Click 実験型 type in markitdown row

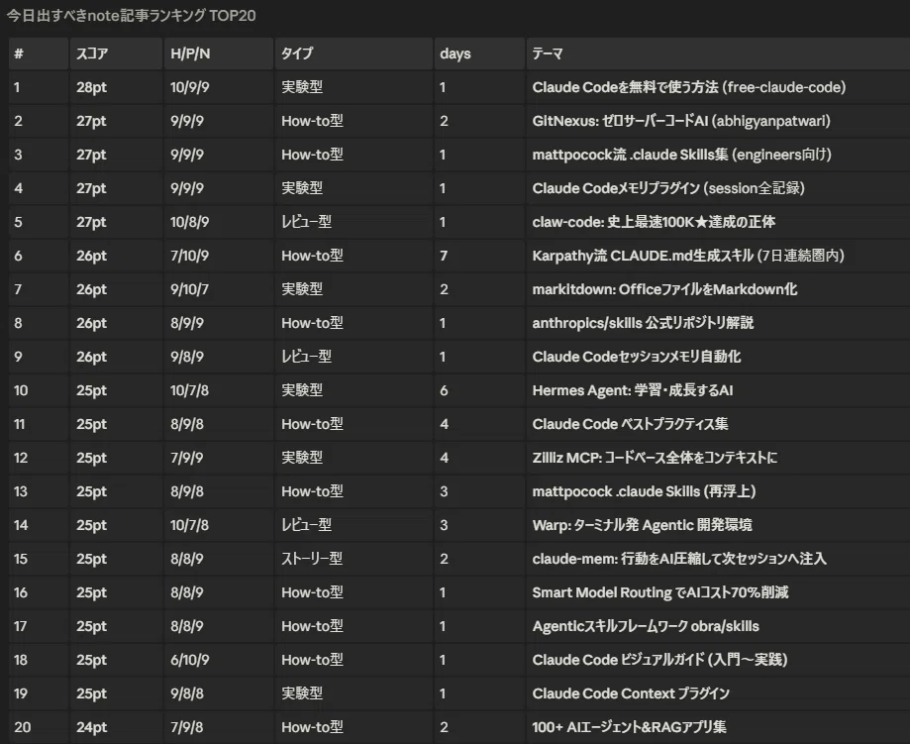(x=354, y=290)
